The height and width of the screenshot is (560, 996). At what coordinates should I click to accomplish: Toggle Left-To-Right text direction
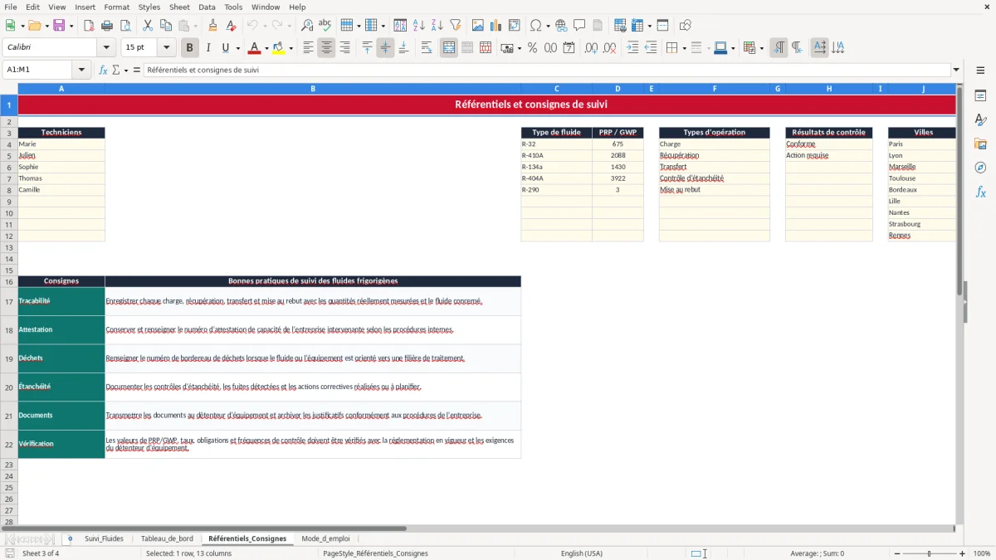(779, 48)
